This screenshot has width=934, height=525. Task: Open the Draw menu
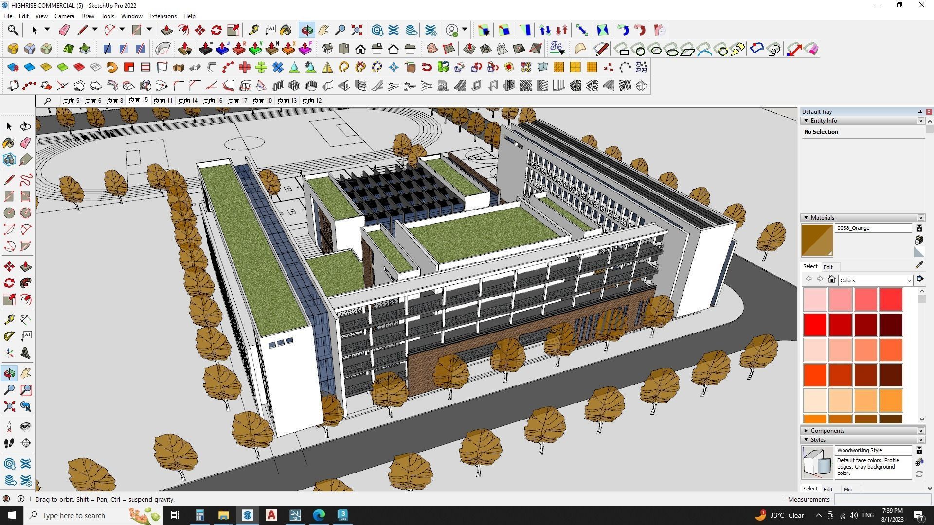coord(88,16)
